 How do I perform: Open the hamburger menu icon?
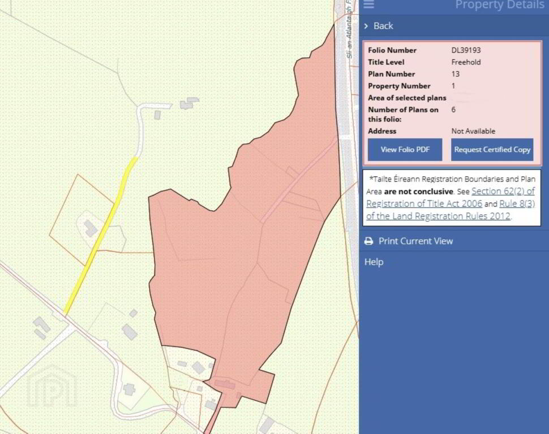click(368, 4)
